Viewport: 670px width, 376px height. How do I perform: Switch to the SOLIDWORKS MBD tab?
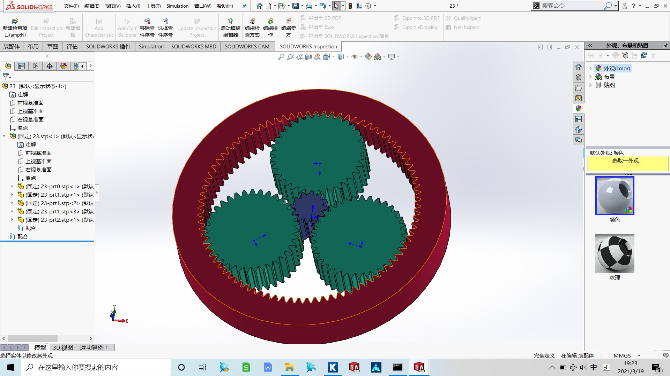point(194,46)
